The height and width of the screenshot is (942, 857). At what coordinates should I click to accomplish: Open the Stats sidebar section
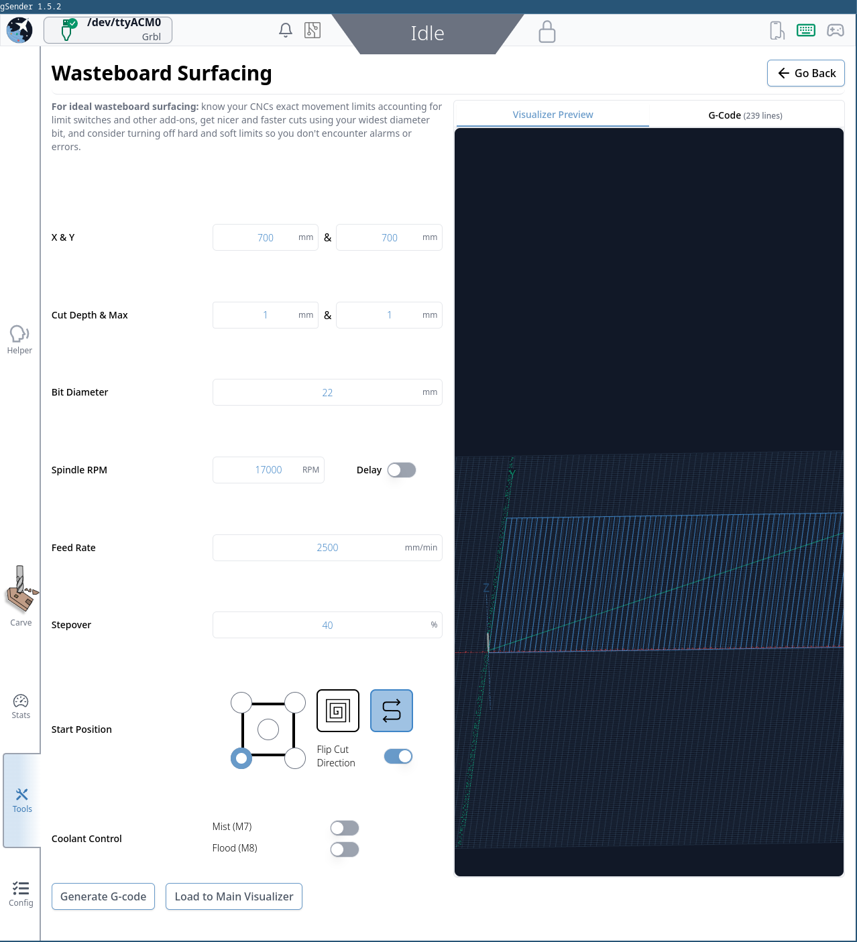pyautogui.click(x=21, y=706)
